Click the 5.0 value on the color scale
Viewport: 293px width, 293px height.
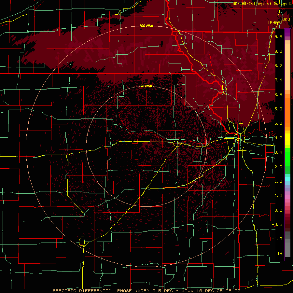[x=278, y=123]
